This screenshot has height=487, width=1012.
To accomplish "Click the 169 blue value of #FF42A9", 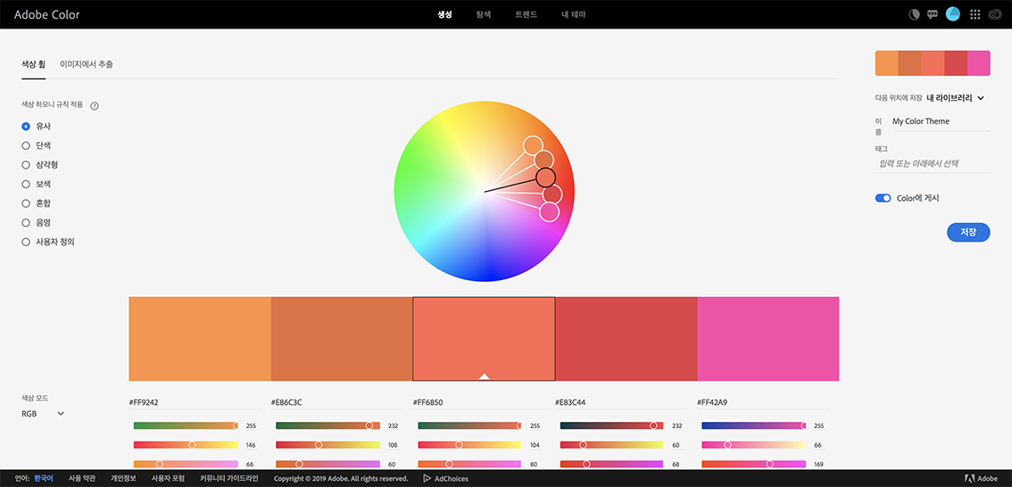I will [819, 465].
